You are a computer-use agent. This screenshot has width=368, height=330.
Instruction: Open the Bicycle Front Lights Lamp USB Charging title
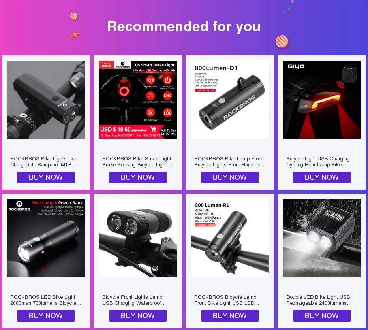click(x=134, y=300)
